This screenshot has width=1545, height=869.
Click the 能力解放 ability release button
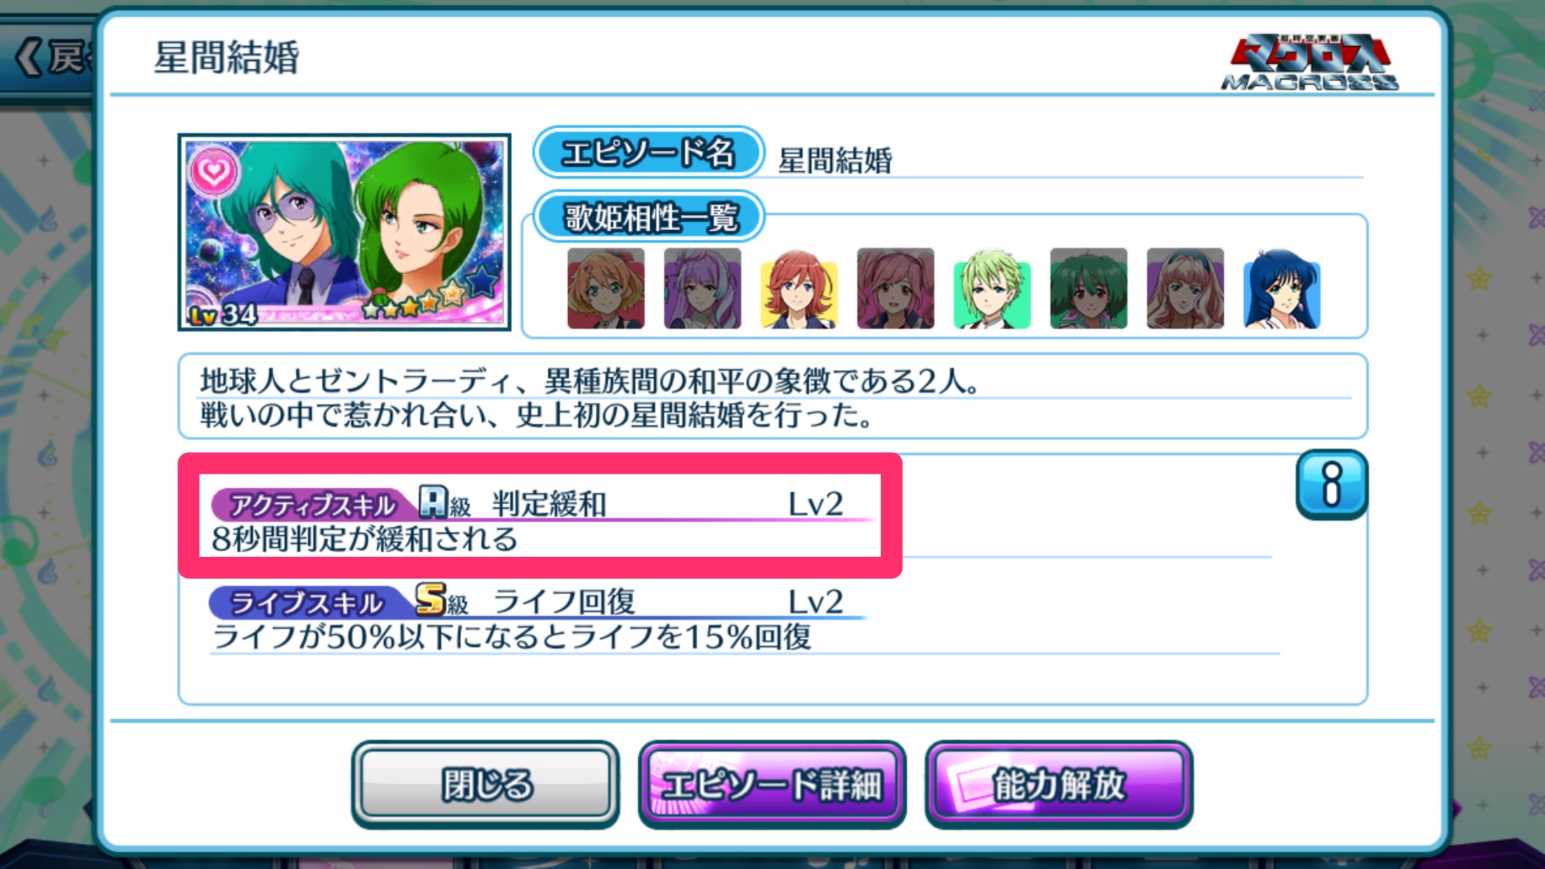(x=1059, y=784)
